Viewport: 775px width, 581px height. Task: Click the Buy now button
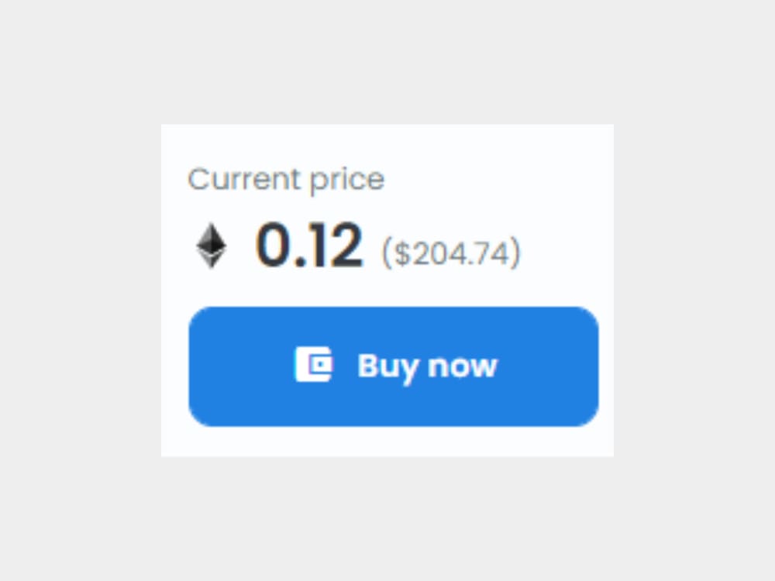[x=394, y=366]
